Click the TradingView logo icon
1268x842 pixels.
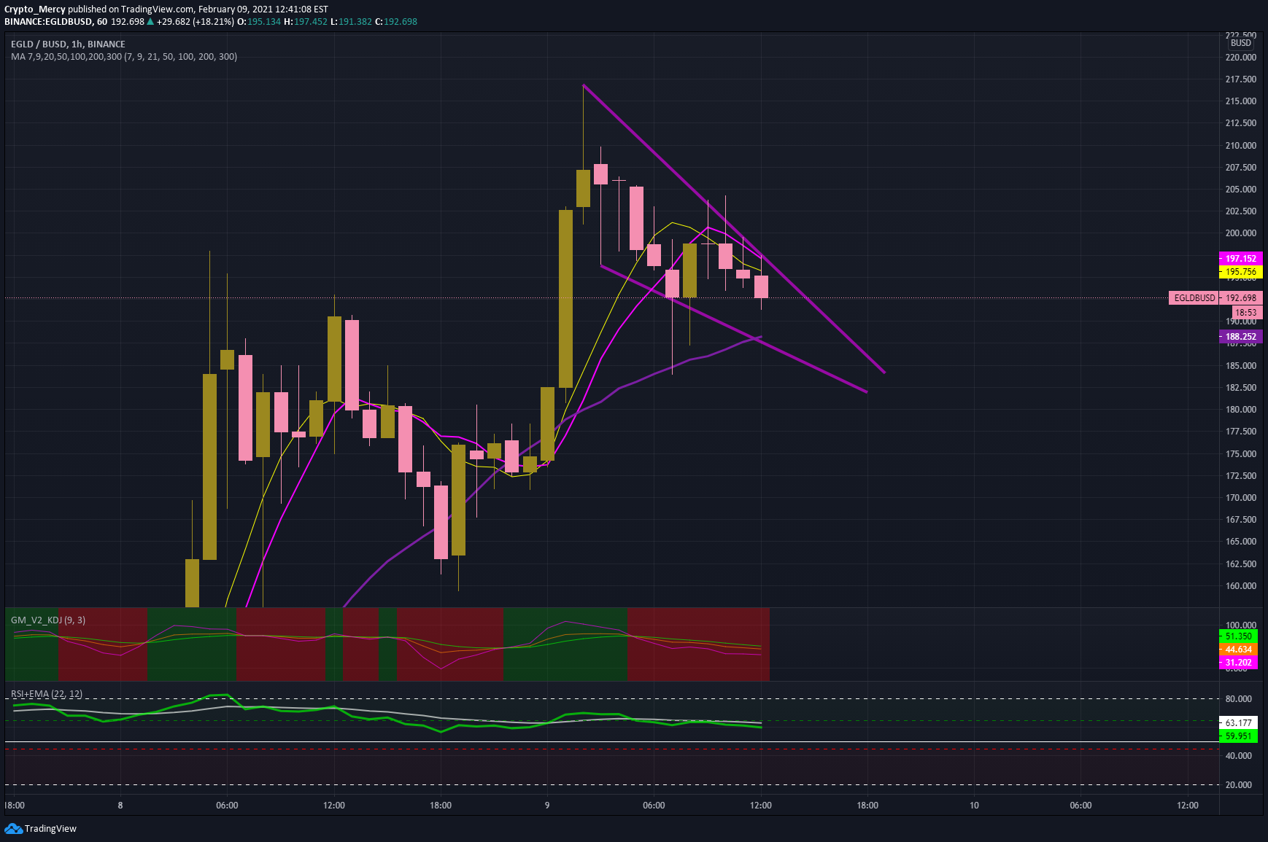(x=13, y=828)
